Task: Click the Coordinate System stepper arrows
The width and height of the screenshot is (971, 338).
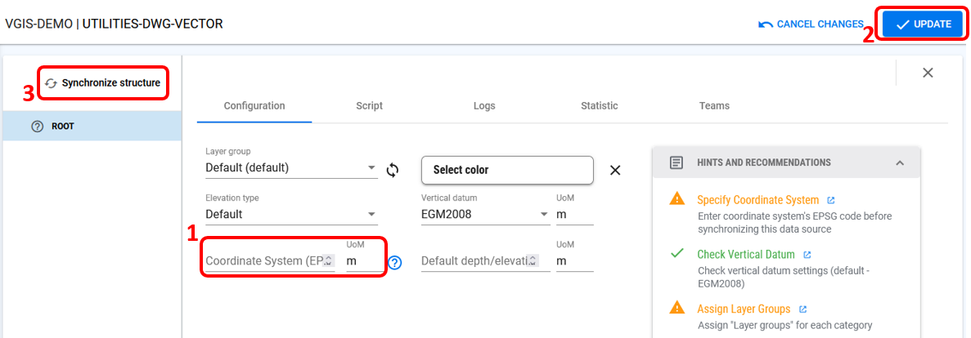Action: [x=329, y=261]
